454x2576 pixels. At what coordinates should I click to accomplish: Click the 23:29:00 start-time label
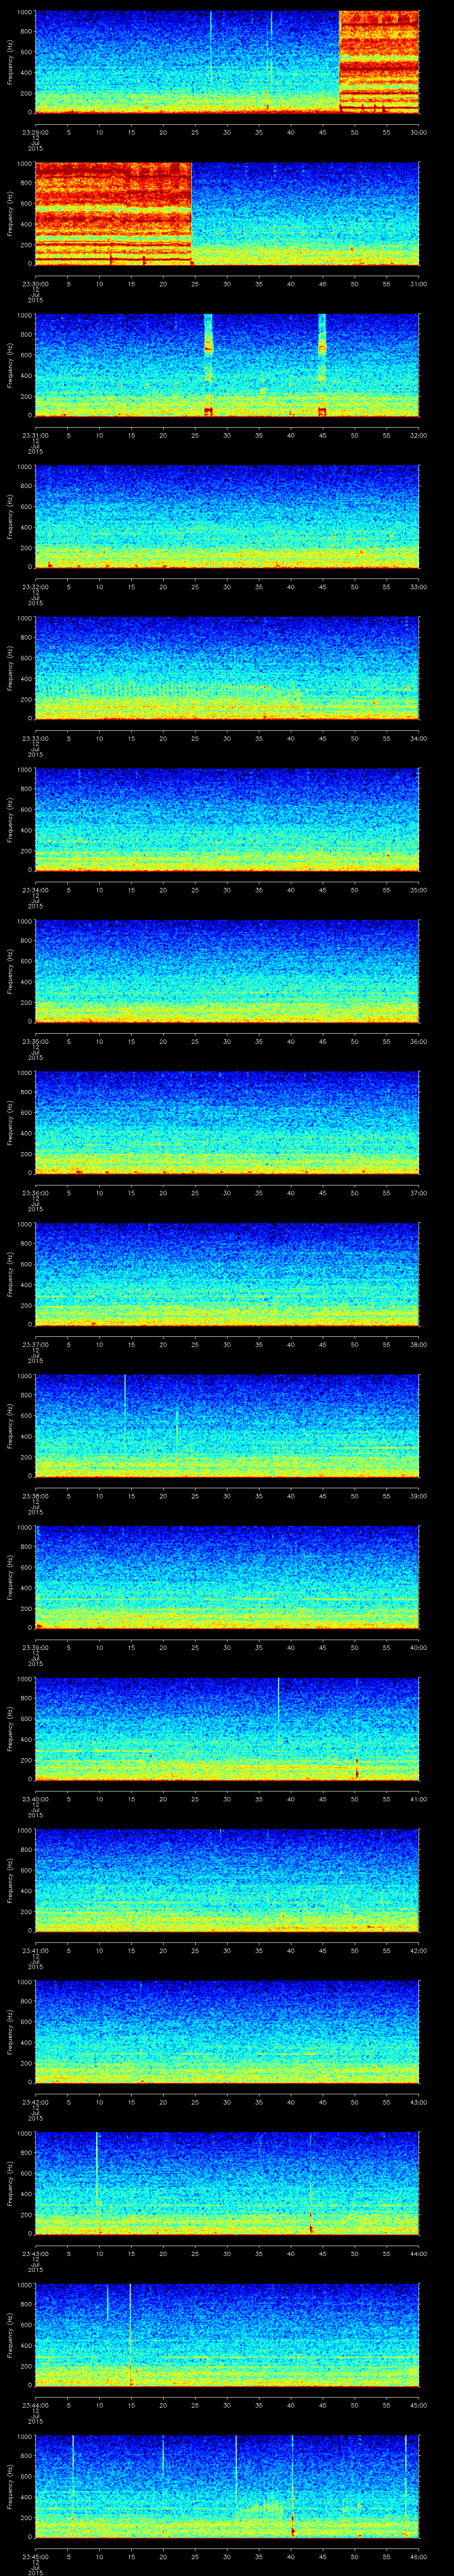click(35, 131)
